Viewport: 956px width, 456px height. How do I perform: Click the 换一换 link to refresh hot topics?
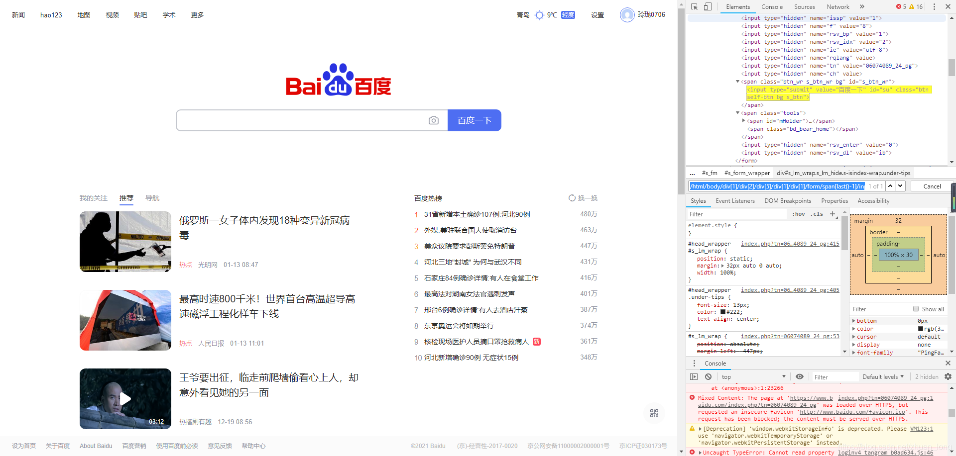coord(583,197)
